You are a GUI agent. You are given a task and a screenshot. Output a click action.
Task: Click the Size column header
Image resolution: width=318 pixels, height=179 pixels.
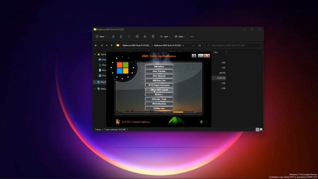[x=216, y=52]
